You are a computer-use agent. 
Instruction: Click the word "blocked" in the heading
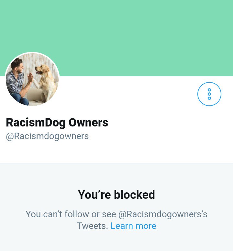coord(134,195)
